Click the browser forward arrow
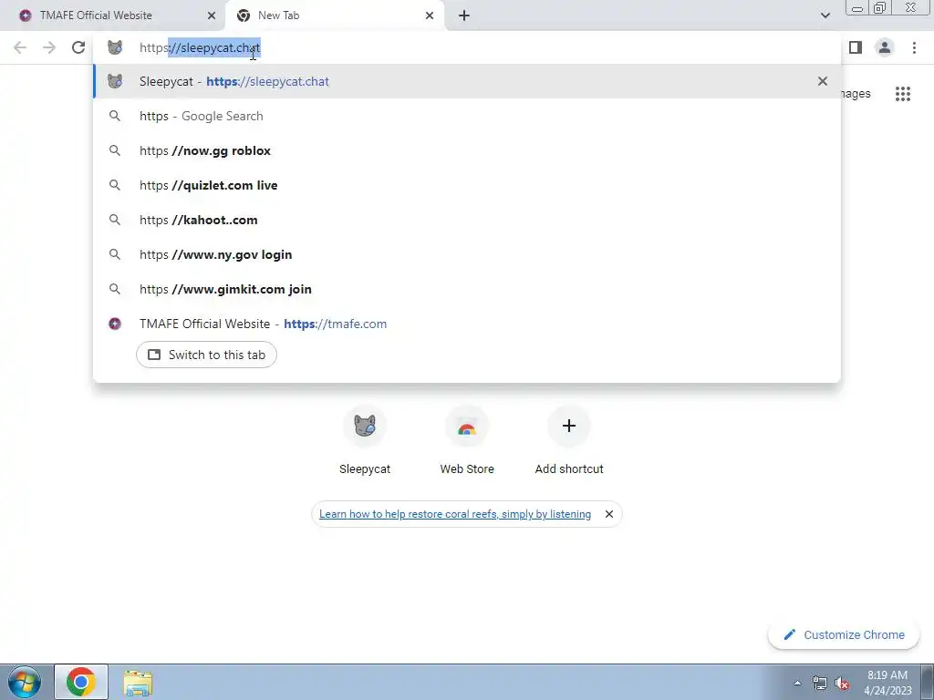 [49, 47]
